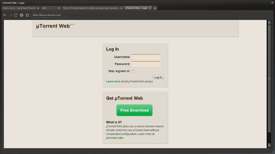Viewport: 275px width, 154px height.
Task: Open the home page via house icon
Action: (27, 15)
